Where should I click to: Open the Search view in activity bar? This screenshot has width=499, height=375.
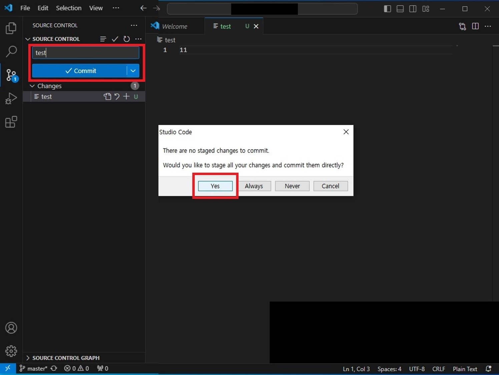pos(11,51)
